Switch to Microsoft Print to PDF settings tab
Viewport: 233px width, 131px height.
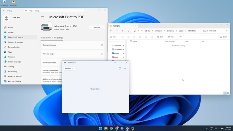point(52,38)
